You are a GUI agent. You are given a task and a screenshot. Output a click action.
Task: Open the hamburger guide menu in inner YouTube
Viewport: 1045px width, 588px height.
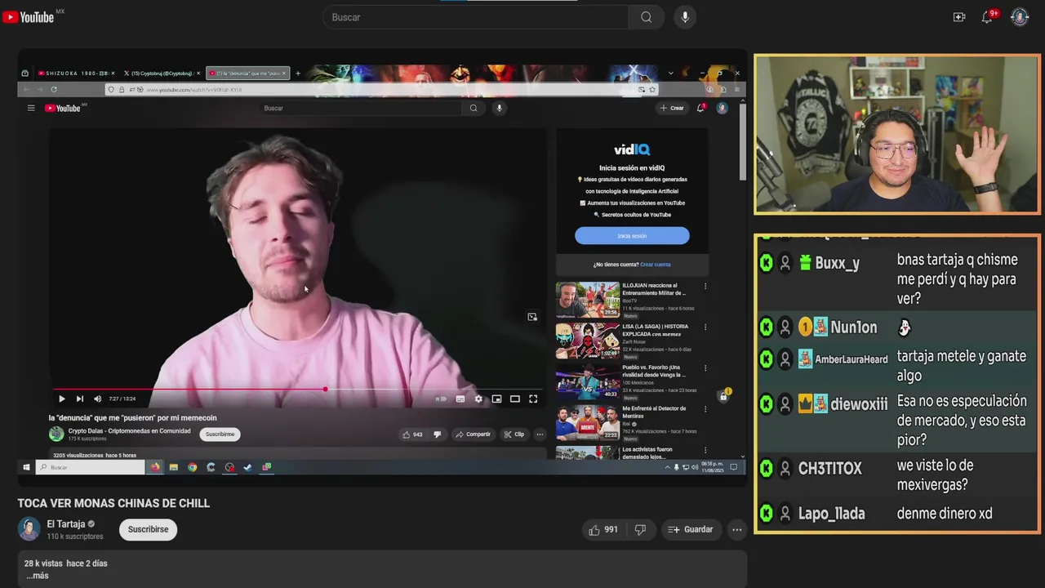point(31,108)
